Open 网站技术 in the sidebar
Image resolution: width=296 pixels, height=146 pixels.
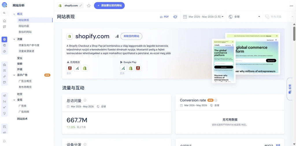click(x=22, y=119)
